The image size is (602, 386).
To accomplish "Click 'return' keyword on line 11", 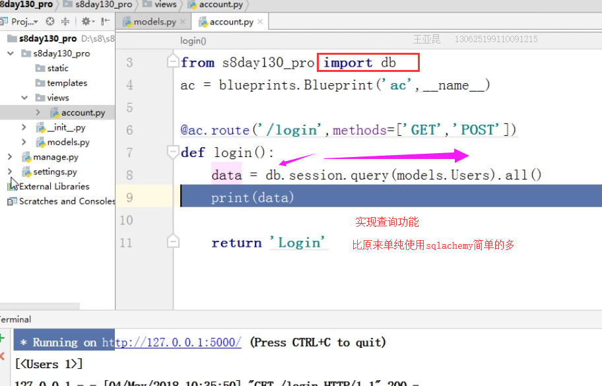I will pyautogui.click(x=236, y=243).
